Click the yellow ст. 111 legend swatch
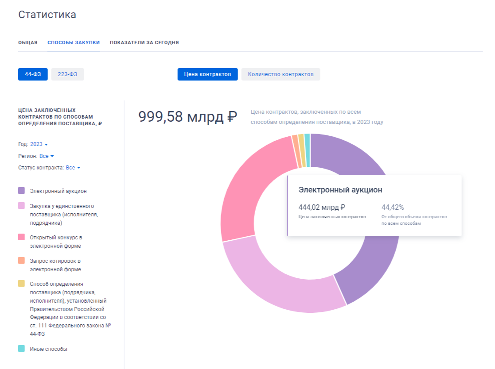This screenshot has height=369, width=495. 21,283
